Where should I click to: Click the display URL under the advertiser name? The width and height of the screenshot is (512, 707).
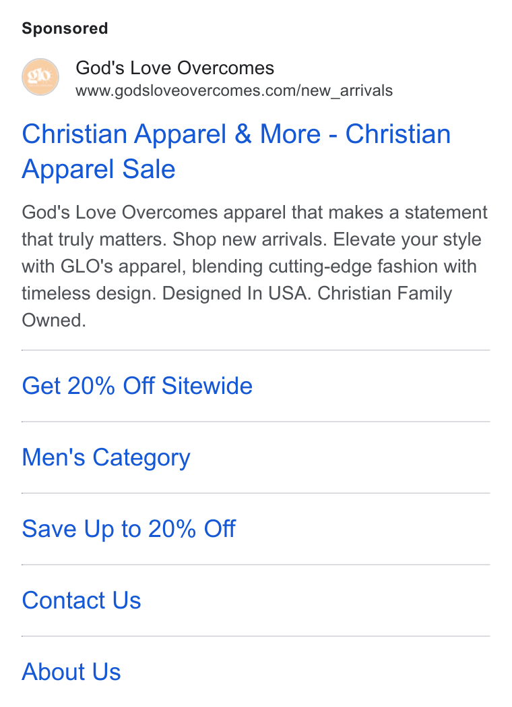(x=234, y=90)
